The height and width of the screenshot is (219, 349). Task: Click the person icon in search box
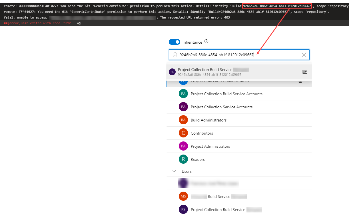click(175, 55)
